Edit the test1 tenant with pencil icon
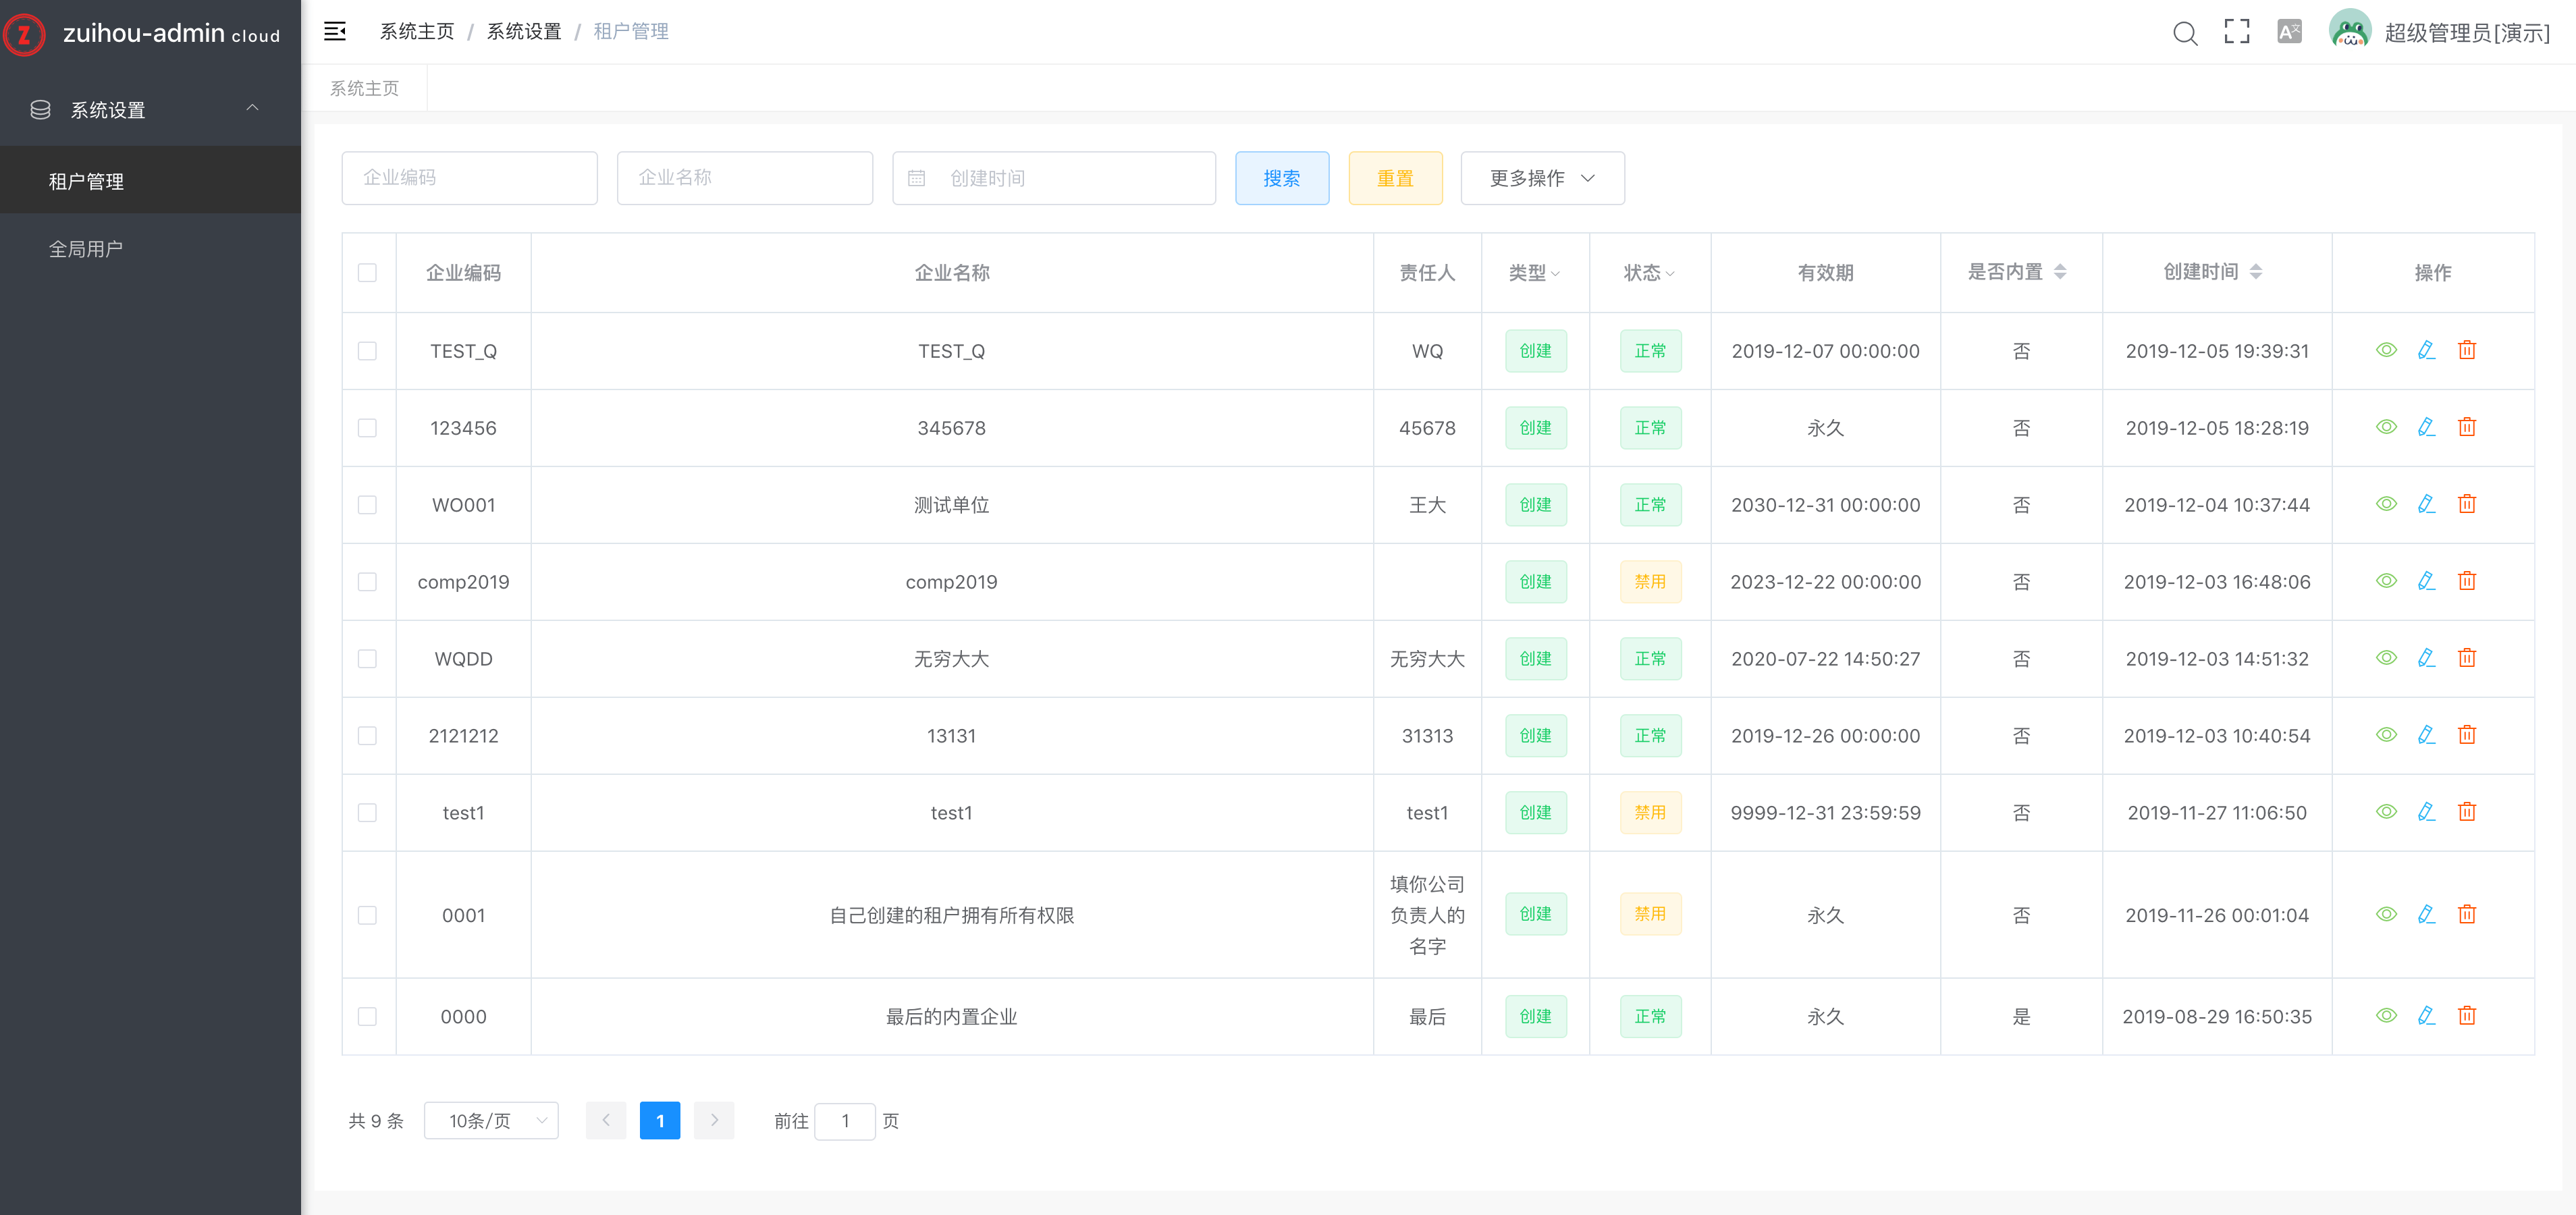 [x=2426, y=812]
